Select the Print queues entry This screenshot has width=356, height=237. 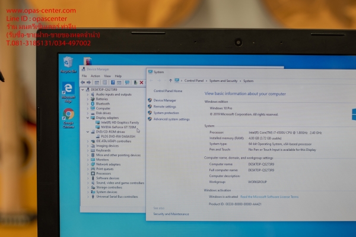tap(104, 169)
